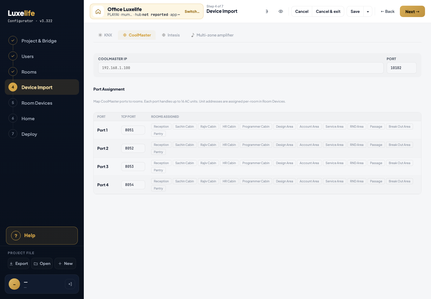Edit Port 2 TCP port 8052
Image resolution: width=431 pixels, height=299 pixels.
133,148
